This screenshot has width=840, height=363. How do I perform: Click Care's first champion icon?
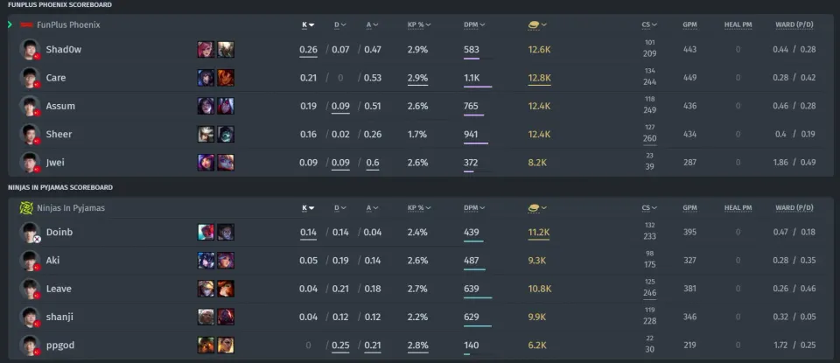point(206,78)
